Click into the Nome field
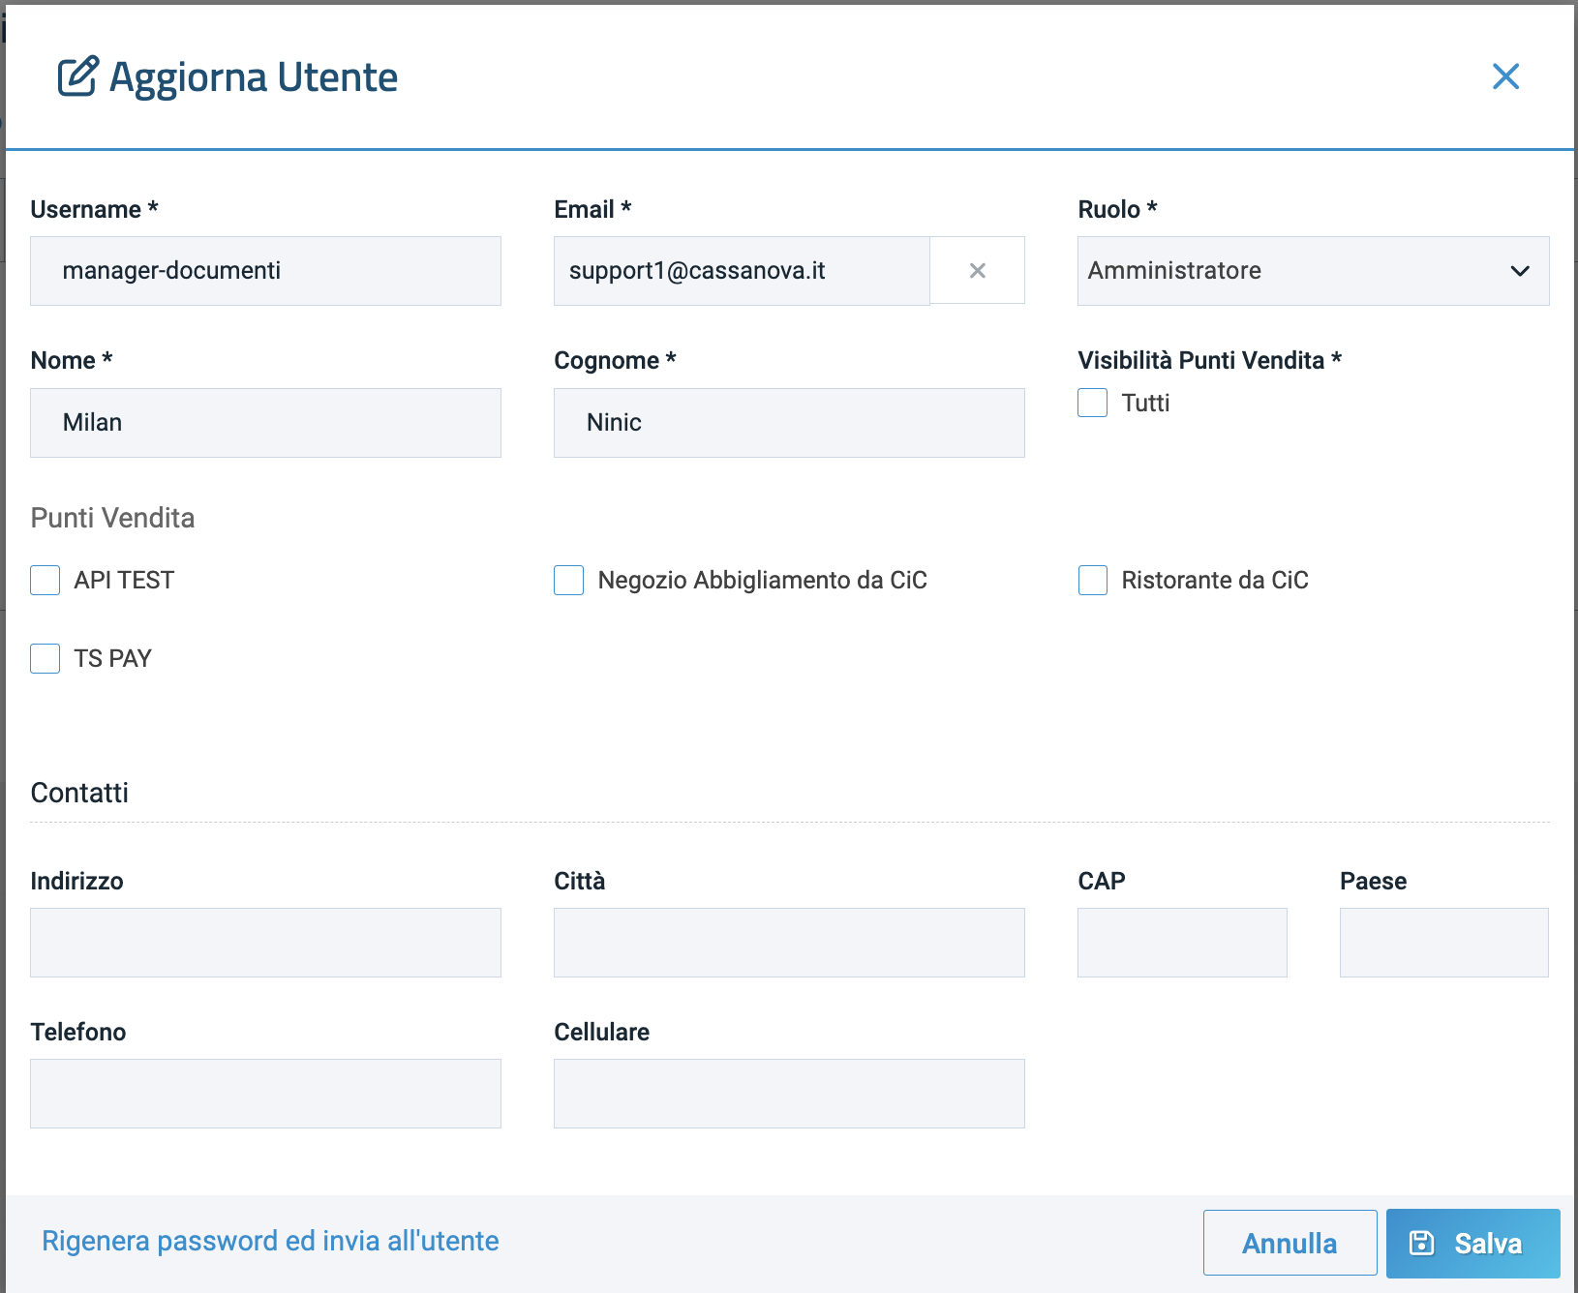 (265, 423)
